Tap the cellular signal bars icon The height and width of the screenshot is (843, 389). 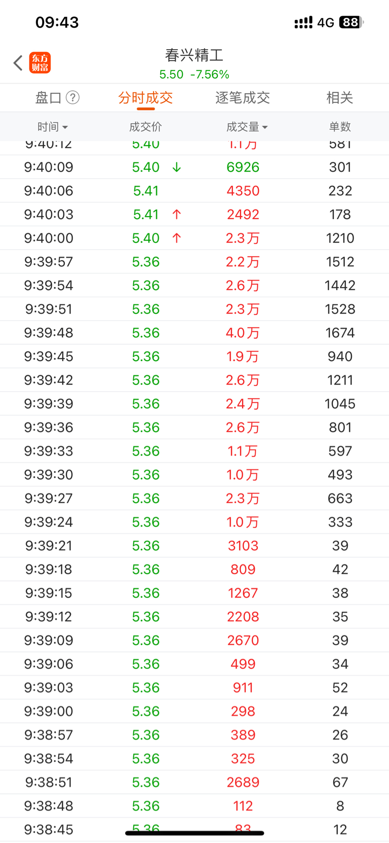pyautogui.click(x=303, y=23)
